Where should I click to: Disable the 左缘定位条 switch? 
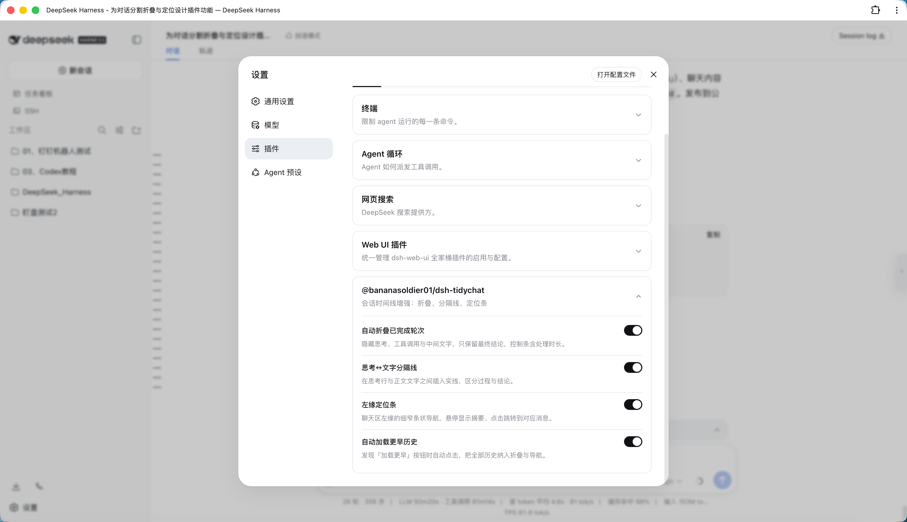tap(633, 405)
